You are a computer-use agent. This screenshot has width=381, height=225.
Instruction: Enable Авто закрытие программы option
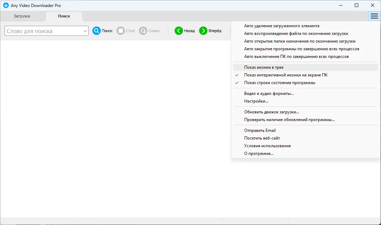306,49
